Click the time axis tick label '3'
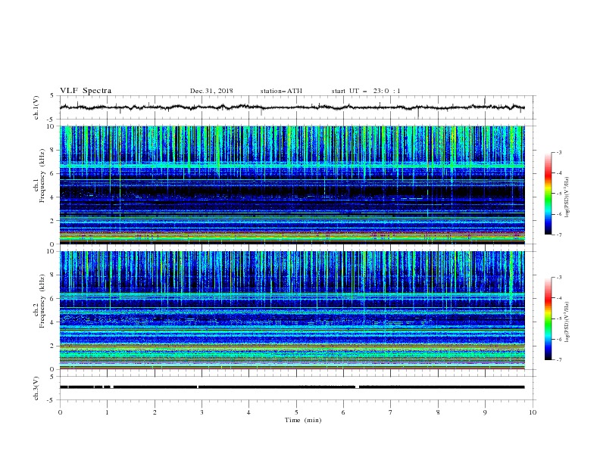Image resolution: width=600 pixels, height=463 pixels. click(x=202, y=412)
